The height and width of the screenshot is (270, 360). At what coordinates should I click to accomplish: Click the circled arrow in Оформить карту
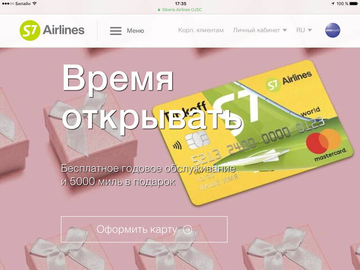coord(187,229)
